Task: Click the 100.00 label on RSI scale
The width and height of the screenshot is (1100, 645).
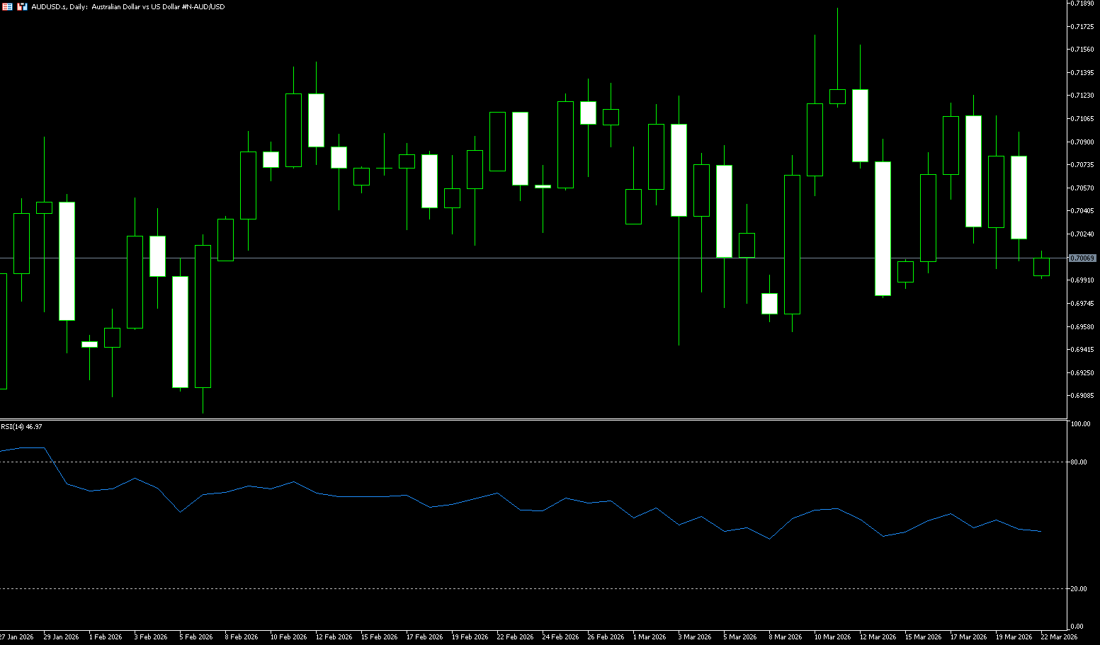Action: pyautogui.click(x=1080, y=424)
